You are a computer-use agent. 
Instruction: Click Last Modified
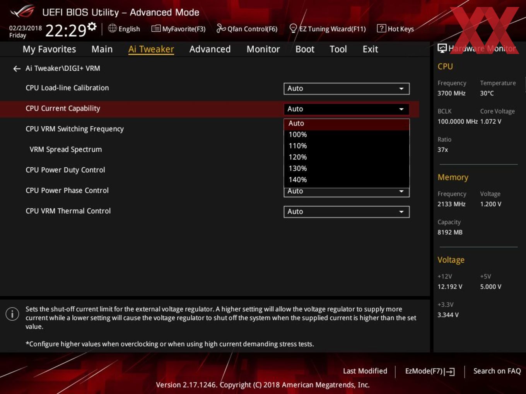point(365,371)
